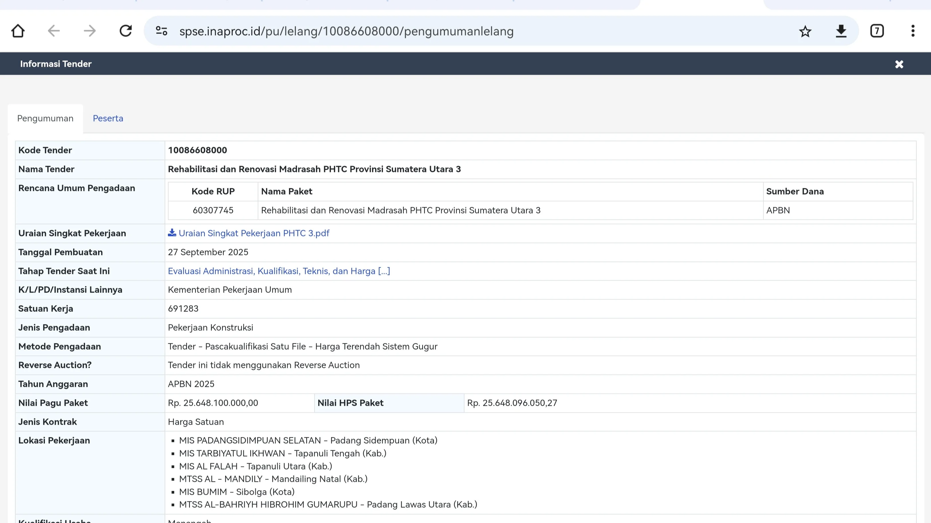Click the address bar URL
This screenshot has width=931, height=523.
point(346,32)
